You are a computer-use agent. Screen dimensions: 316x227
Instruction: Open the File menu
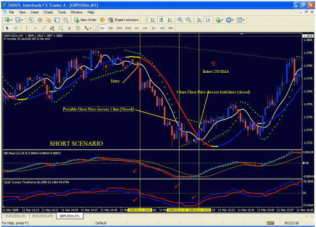(x=12, y=12)
